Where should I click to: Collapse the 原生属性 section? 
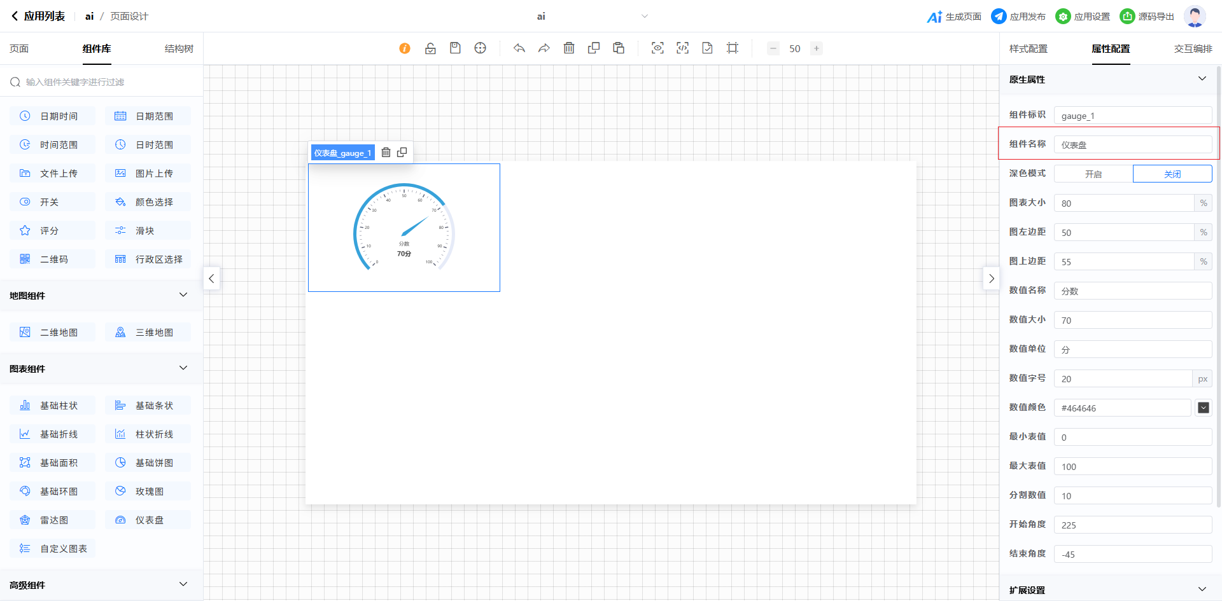pyautogui.click(x=1202, y=79)
